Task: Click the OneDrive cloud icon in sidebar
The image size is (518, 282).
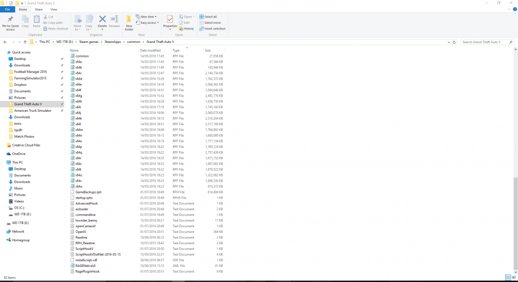Action: [9, 154]
